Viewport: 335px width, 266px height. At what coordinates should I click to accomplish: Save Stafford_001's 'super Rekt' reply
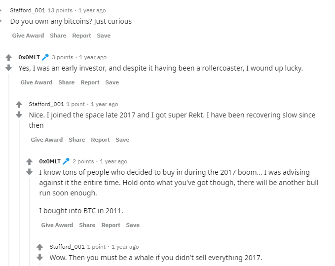122,140
